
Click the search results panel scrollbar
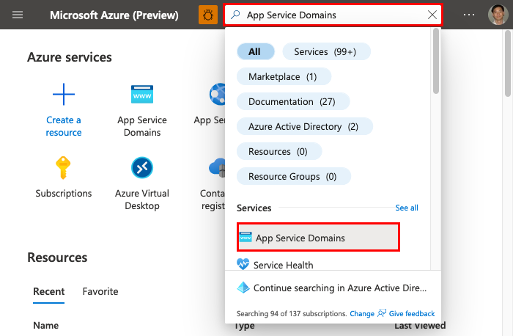pos(436,66)
